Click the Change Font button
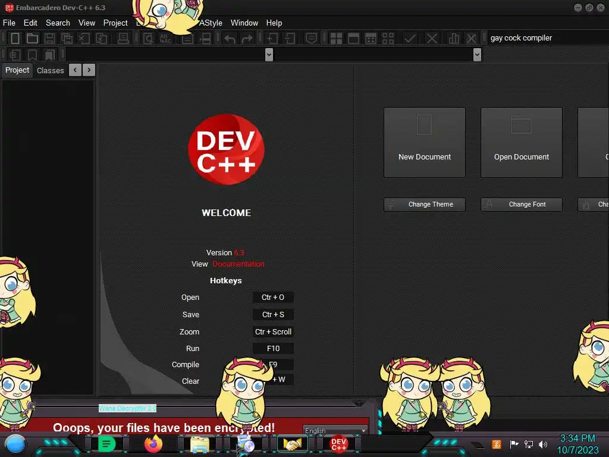The image size is (609, 457). [521, 205]
